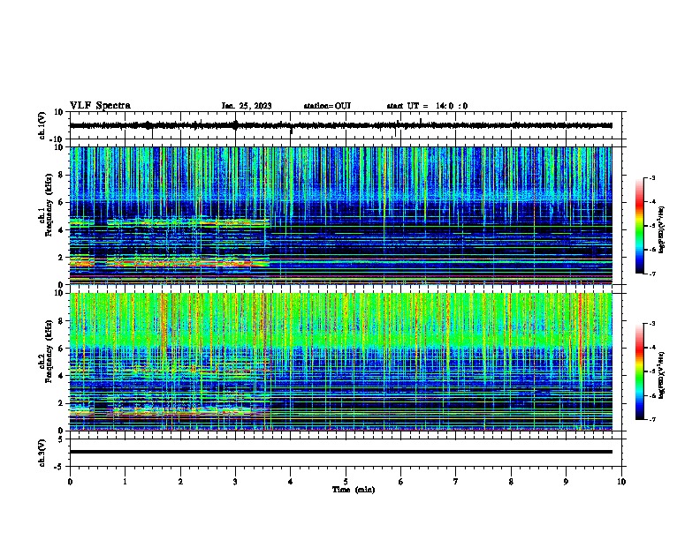
Task: Click time axis tick label "5" under the plots
Action: coord(346,482)
